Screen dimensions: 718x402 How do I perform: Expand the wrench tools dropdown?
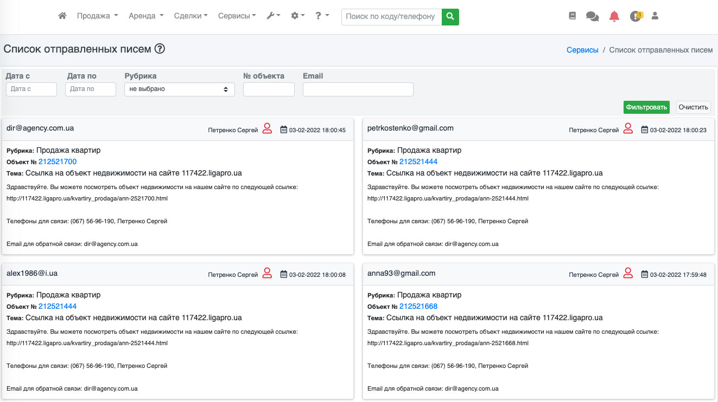273,16
